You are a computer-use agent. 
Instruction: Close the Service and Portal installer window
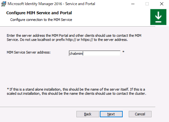pyautogui.click(x=162, y=4)
